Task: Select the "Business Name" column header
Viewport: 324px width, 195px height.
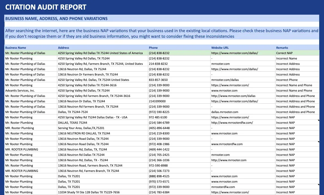Action: pyautogui.click(x=16, y=47)
